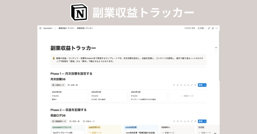Copy the page link with the link icon
Screen dimensions: 257x134
[209, 28]
